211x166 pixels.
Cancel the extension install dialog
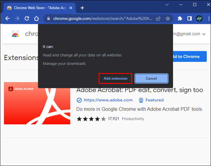tap(151, 78)
